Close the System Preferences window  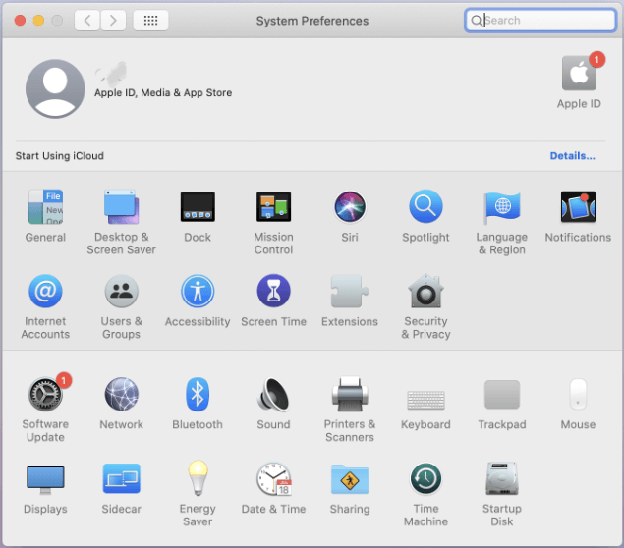tap(20, 21)
